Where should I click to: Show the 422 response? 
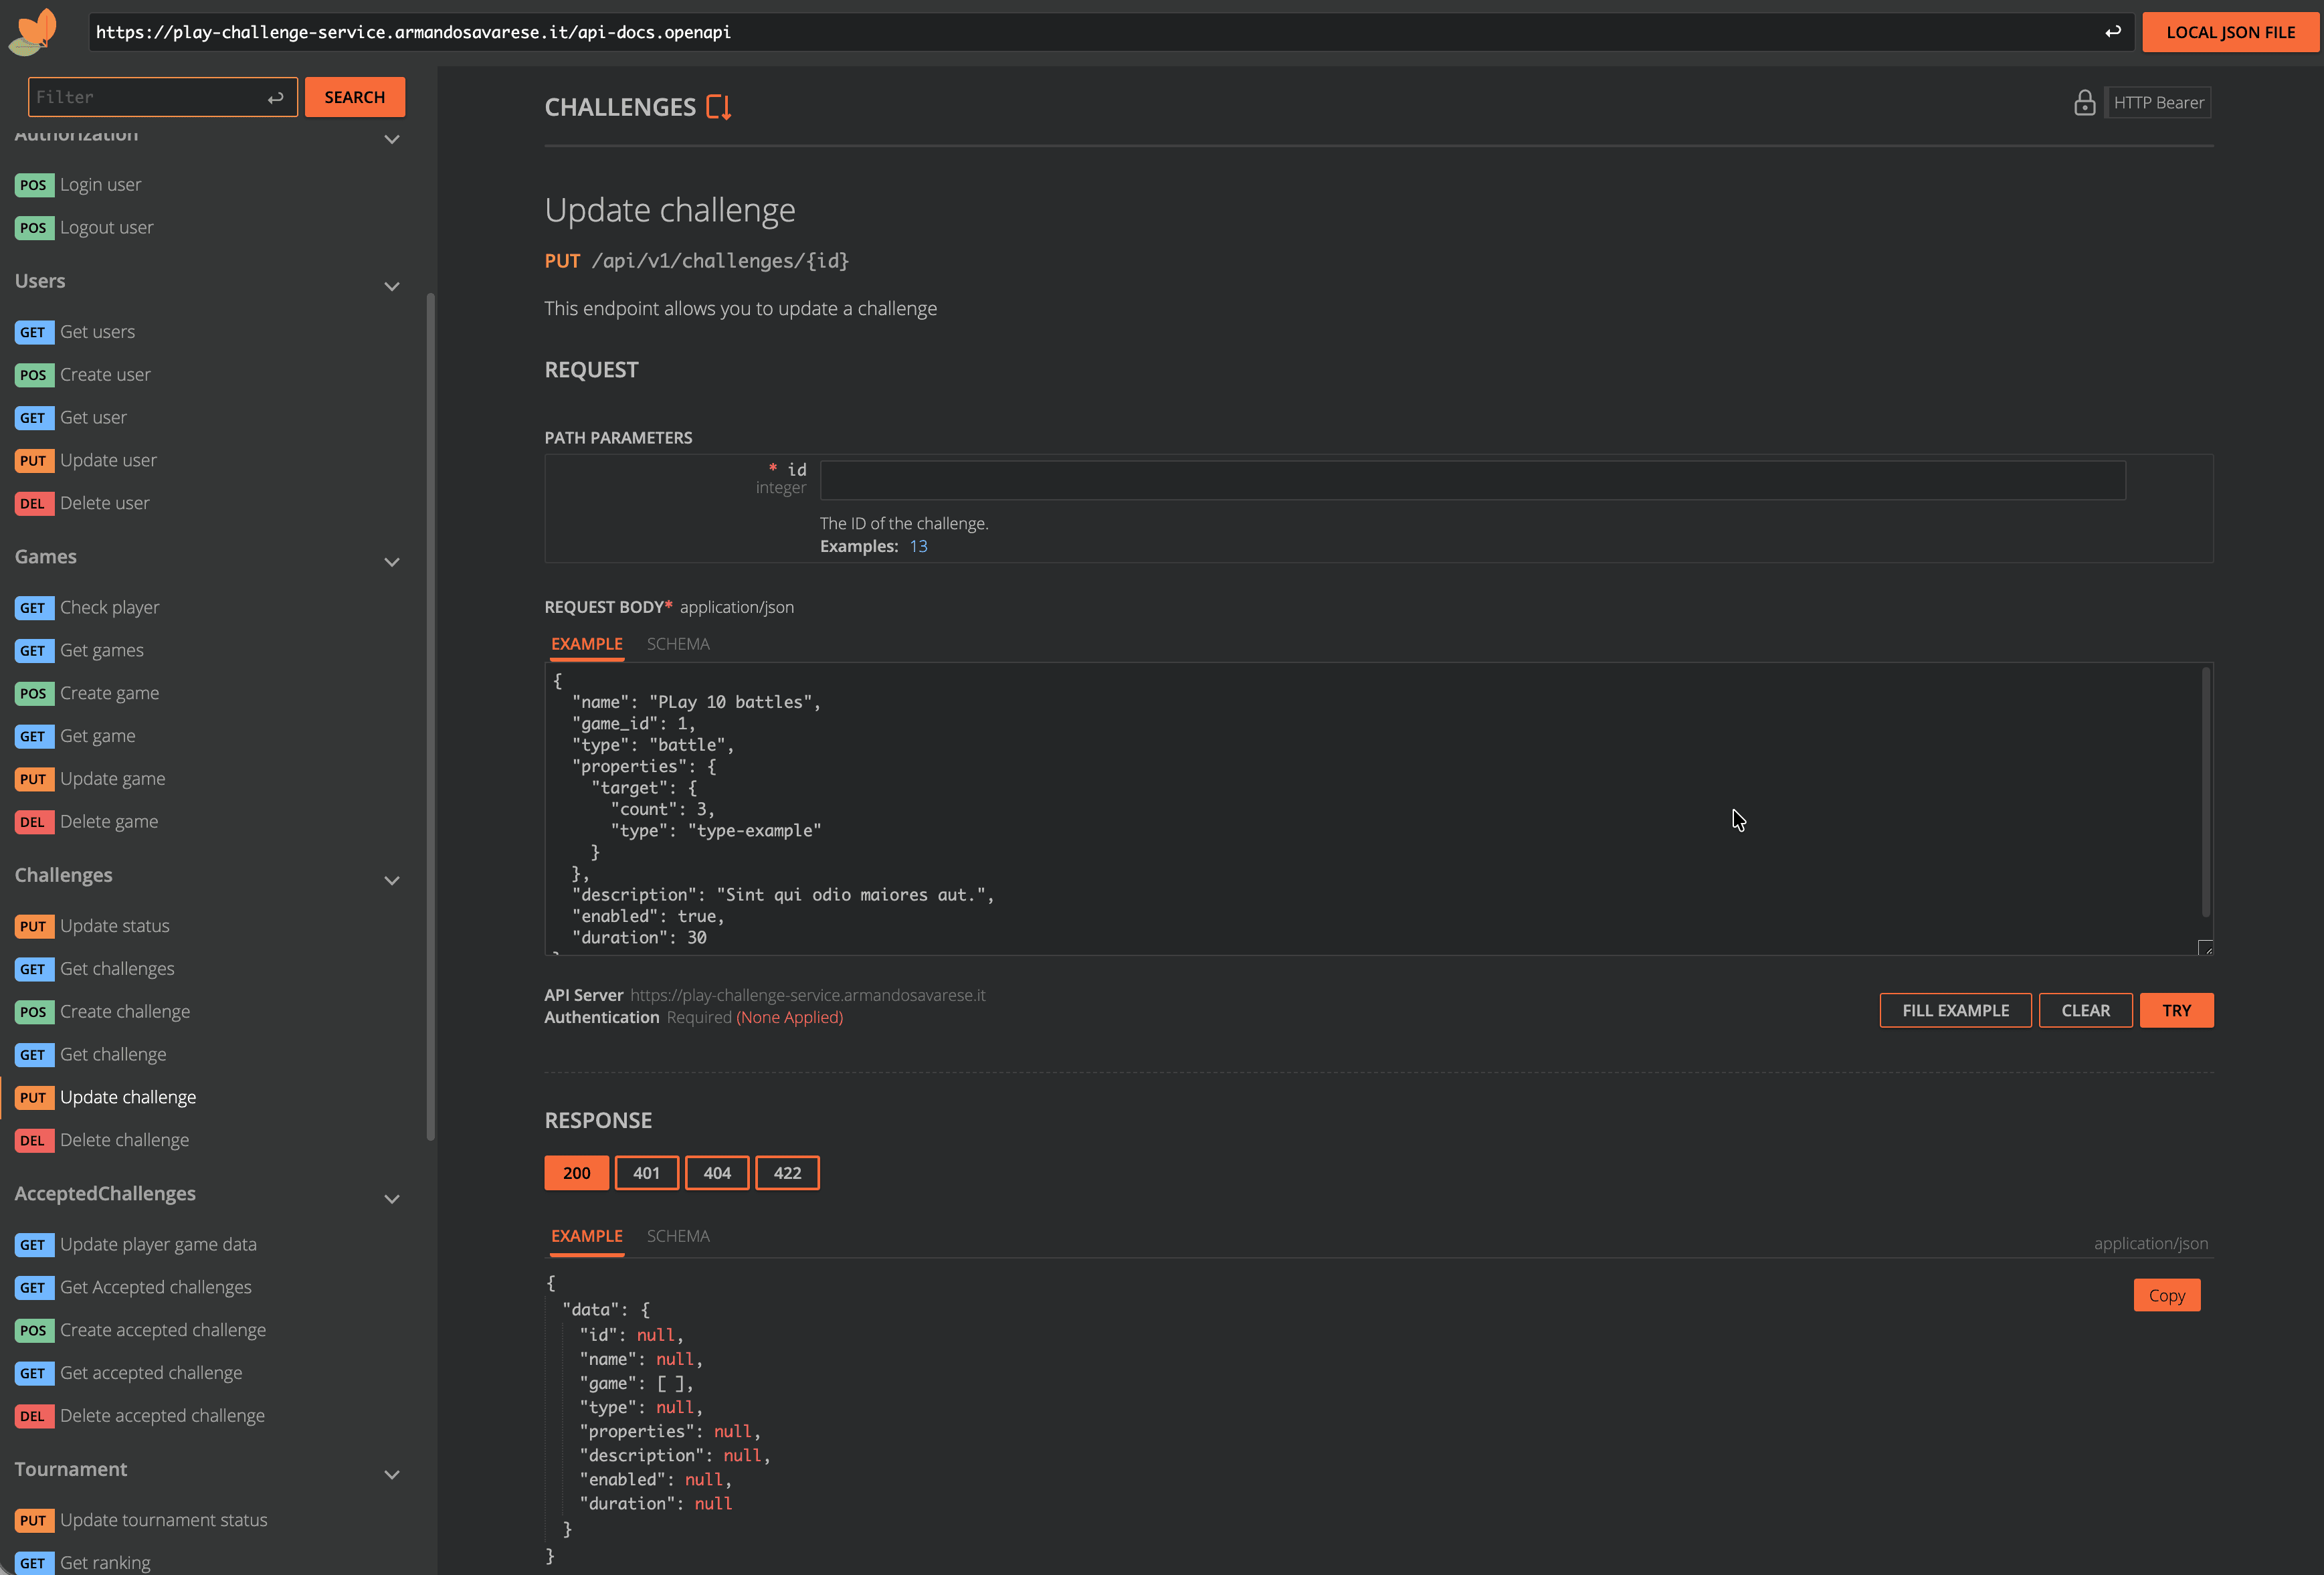787,1173
